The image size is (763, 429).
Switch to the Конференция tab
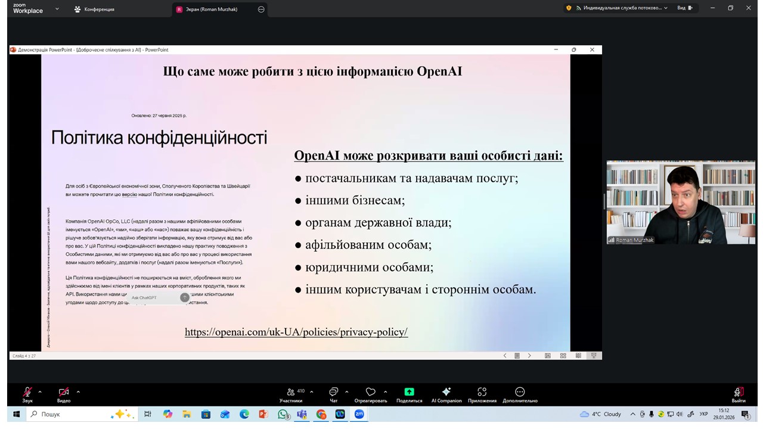[94, 9]
